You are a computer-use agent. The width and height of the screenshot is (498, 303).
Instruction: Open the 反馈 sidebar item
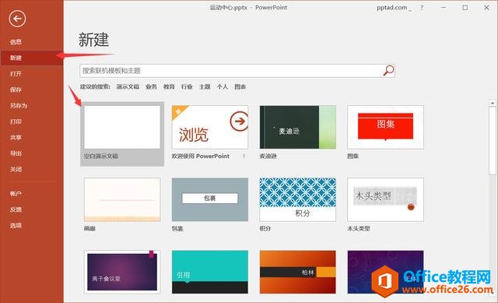click(16, 210)
